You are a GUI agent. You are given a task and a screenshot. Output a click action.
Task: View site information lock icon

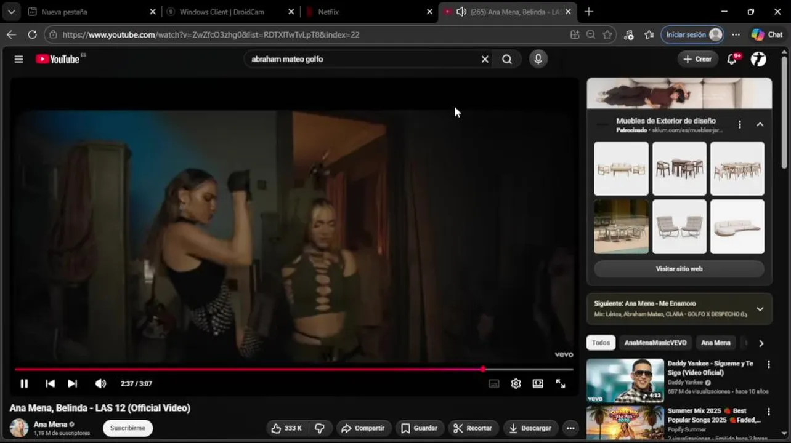tap(53, 34)
